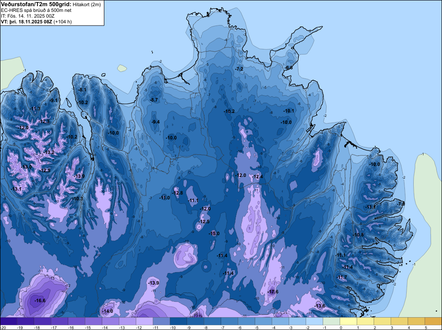Viewport: 442px width, 330px height.
Task: Click the -7.2 temperature label
Action: click(239, 69)
